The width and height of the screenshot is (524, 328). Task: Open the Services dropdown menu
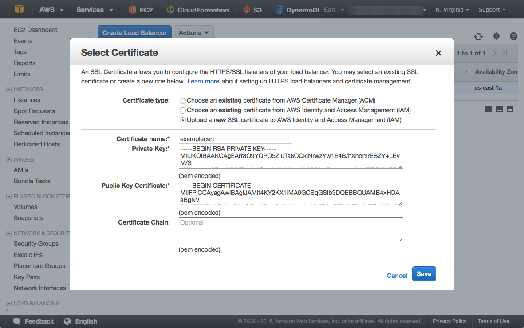[x=94, y=10]
